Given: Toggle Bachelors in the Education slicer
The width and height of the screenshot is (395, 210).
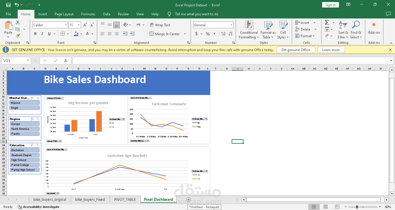Looking at the screenshot, I should pos(24,150).
